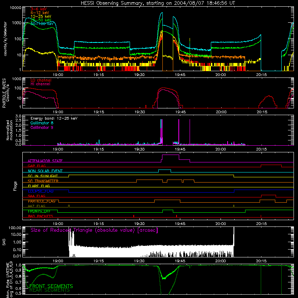Click the 'Energy band: 12-25 keV' label
The width and height of the screenshot is (298, 298).
tap(54, 118)
